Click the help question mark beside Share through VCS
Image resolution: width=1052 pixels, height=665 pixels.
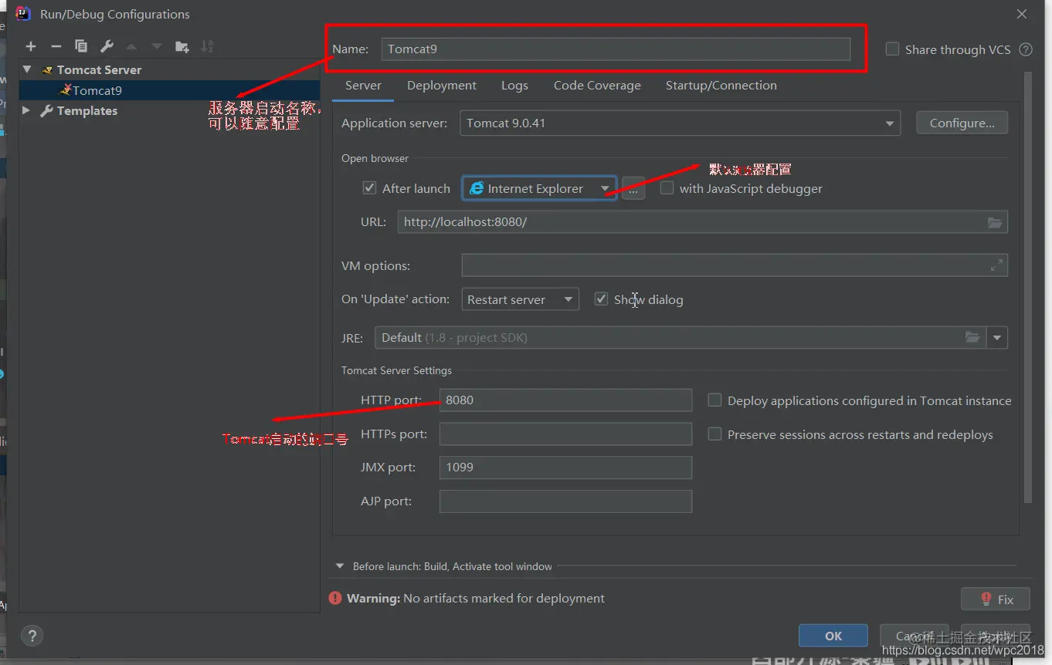tap(1026, 49)
